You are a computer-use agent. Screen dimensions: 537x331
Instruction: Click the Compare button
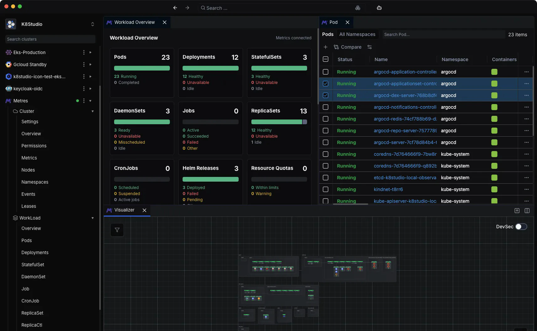coord(348,47)
